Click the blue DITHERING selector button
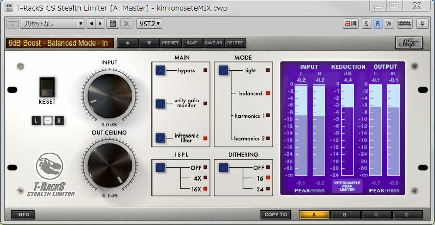This screenshot has height=225, width=435. click(223, 167)
